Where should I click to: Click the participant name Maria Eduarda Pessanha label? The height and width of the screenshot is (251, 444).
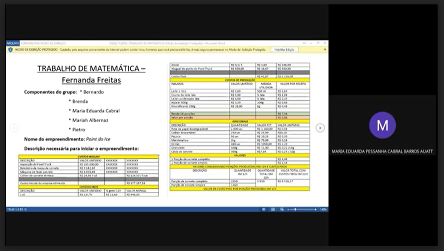click(382, 151)
